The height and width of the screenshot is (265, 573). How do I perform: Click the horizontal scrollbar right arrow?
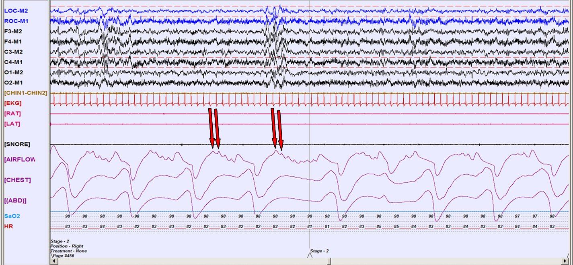point(570,261)
